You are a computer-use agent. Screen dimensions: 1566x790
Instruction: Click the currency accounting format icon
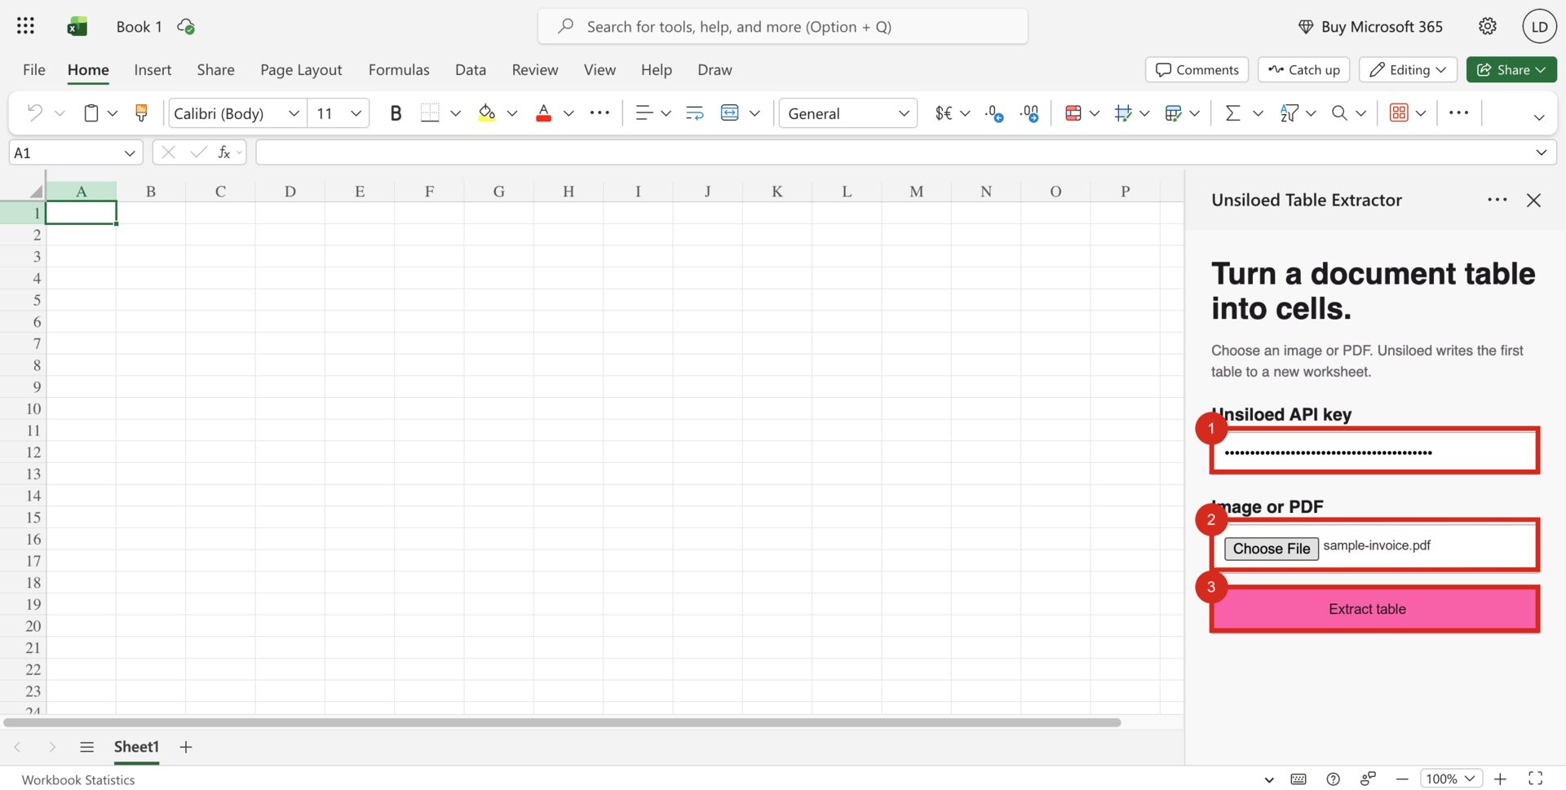[944, 113]
